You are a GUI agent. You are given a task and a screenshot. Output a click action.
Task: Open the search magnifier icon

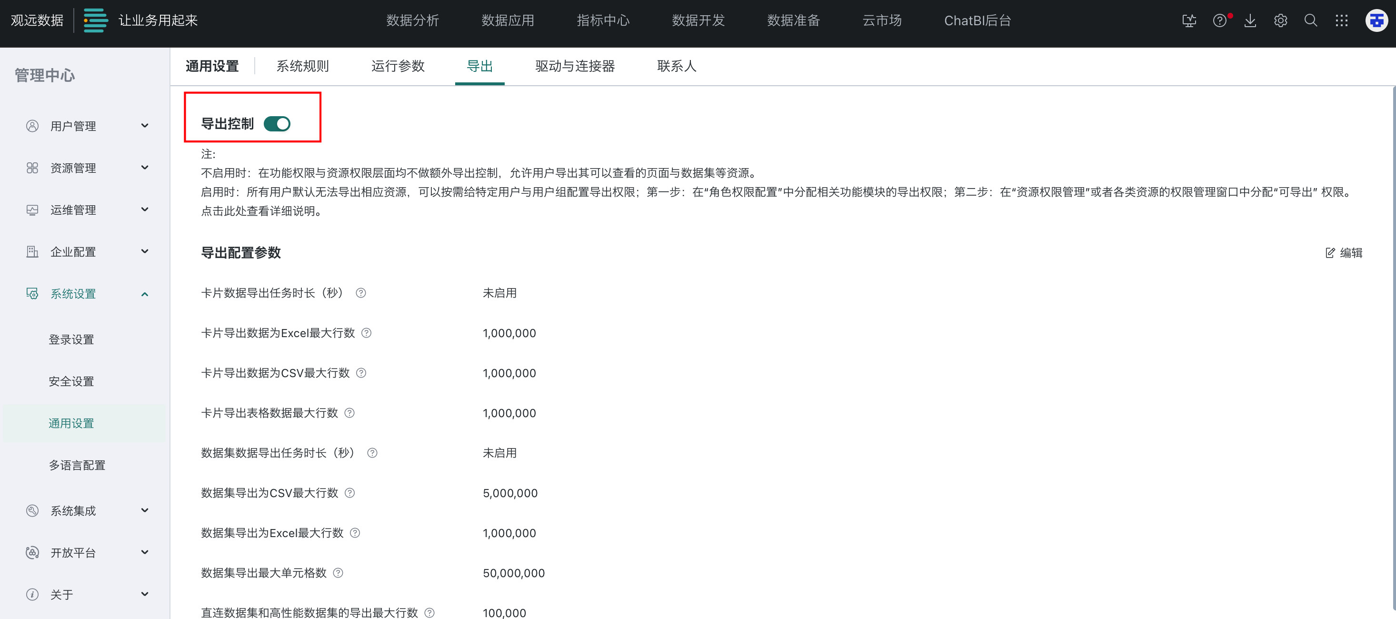click(x=1310, y=20)
